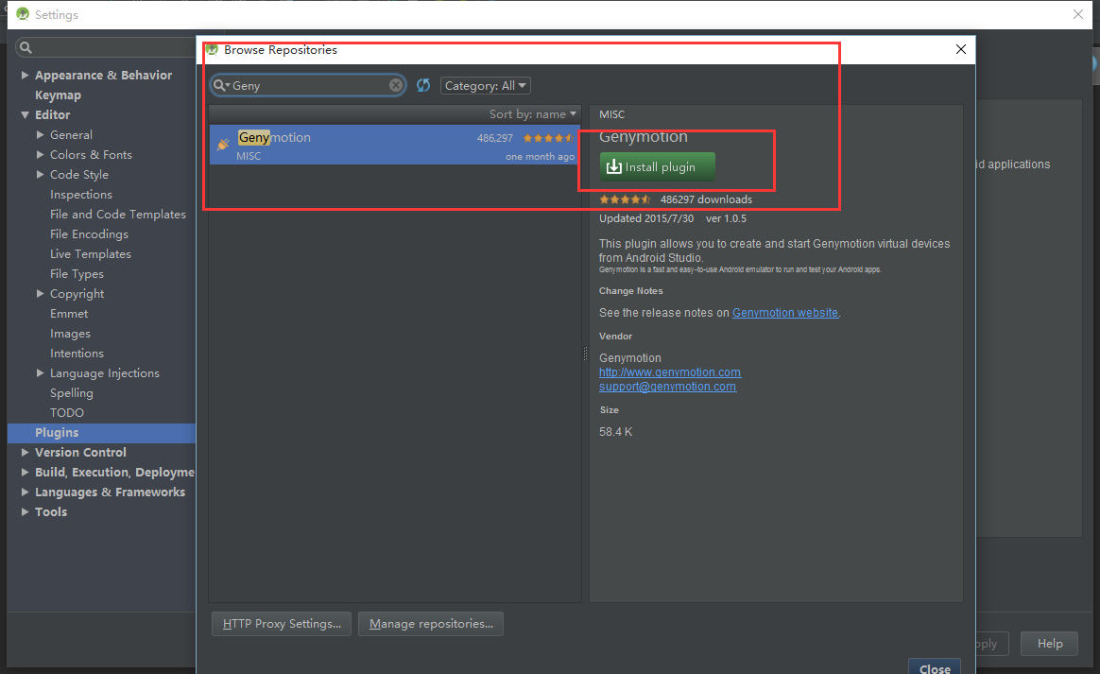Click Close button in Browse Repositories
Viewport: 1100px width, 674px height.
[x=935, y=667]
